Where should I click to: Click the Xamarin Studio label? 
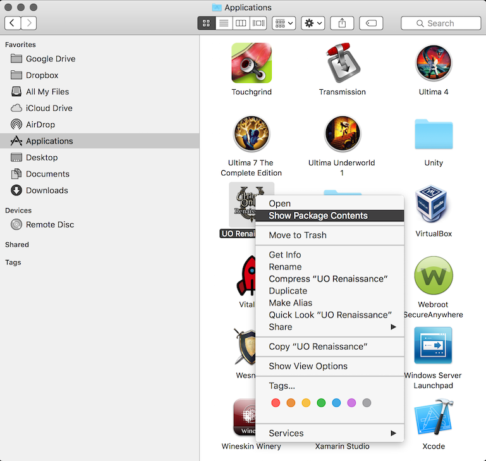point(342,446)
